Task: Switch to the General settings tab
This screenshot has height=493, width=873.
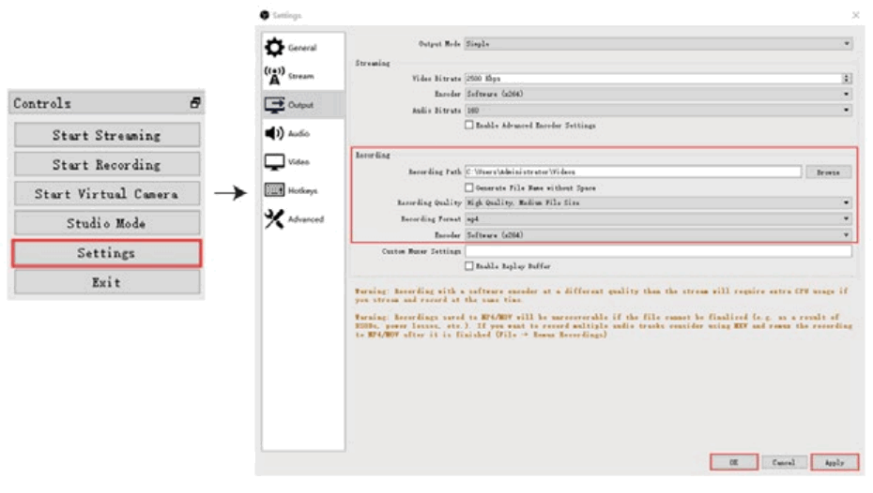Action: (x=303, y=47)
